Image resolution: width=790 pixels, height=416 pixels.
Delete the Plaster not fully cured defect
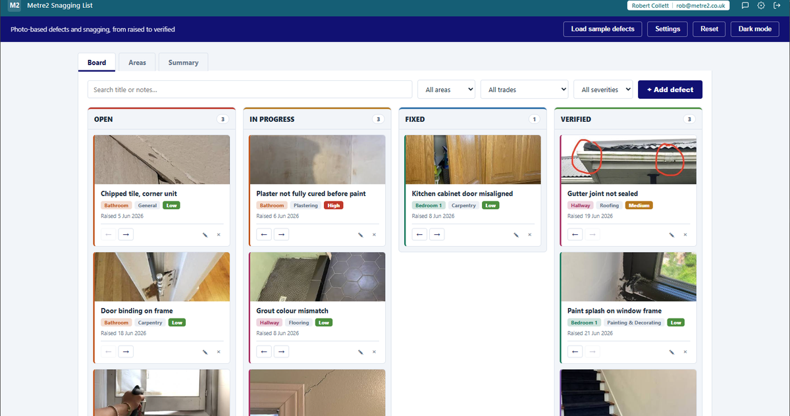click(x=374, y=234)
